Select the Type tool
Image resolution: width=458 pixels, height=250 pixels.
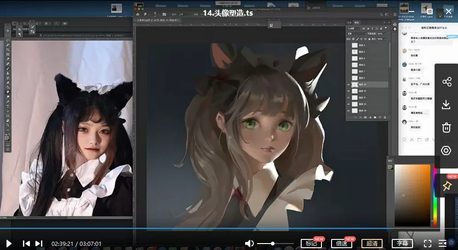coord(8,106)
